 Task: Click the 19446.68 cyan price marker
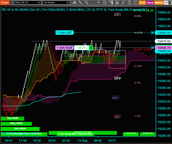click(x=163, y=51)
